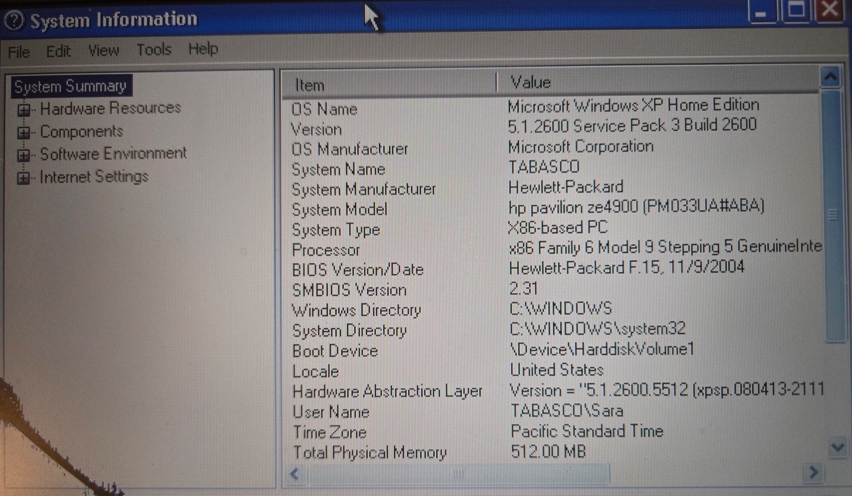Screen dimensions: 852x496
Task: Select the Components tree label
Action: (81, 131)
